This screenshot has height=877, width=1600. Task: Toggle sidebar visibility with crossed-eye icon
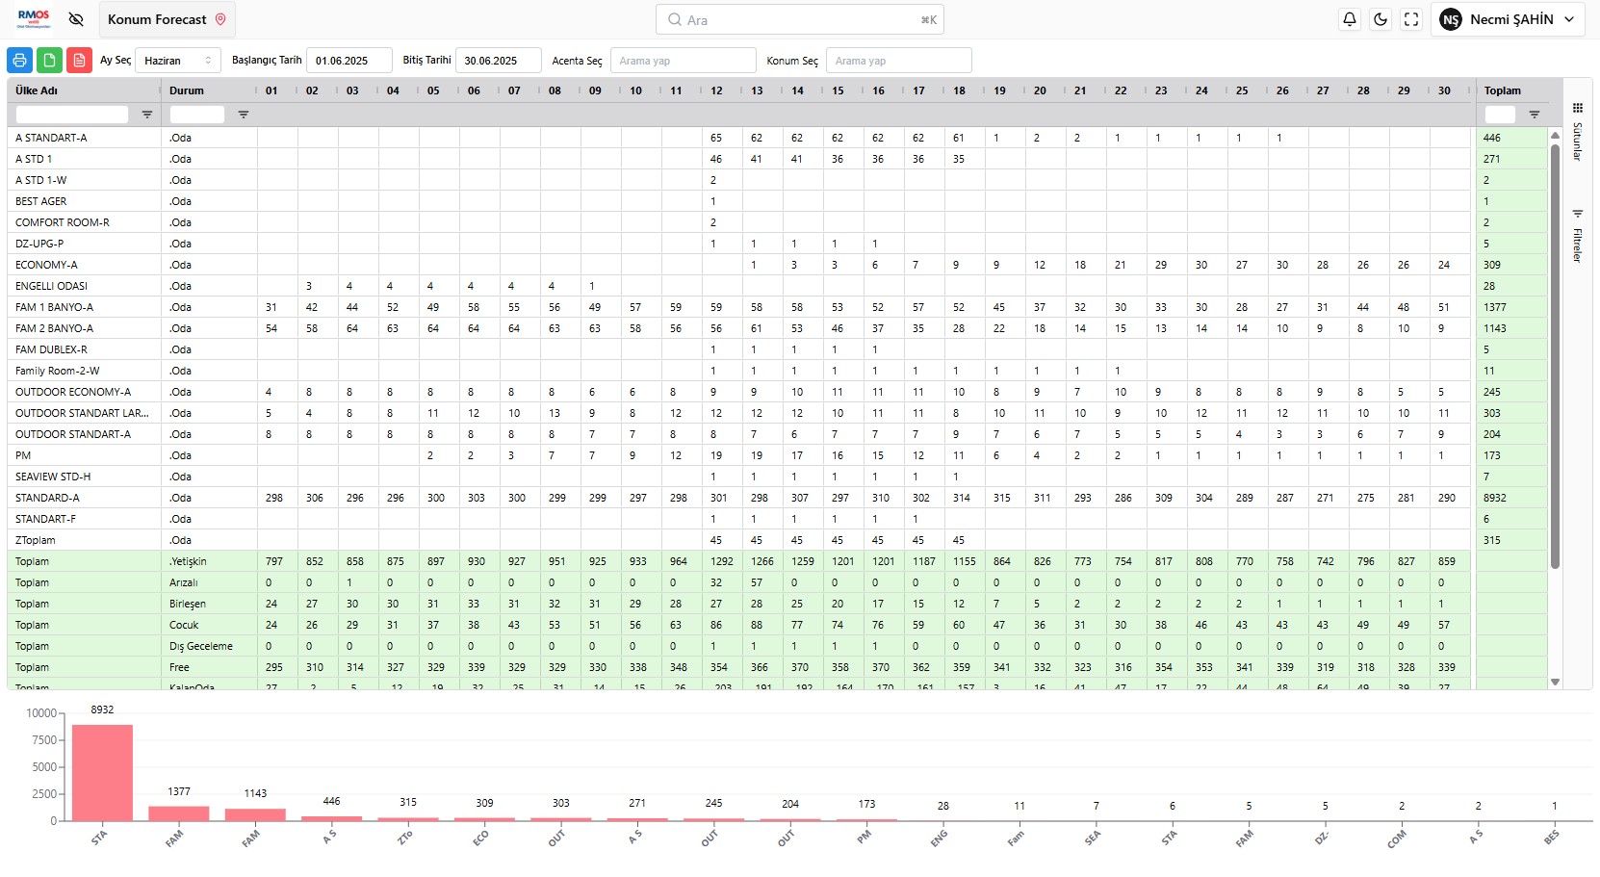pyautogui.click(x=76, y=19)
